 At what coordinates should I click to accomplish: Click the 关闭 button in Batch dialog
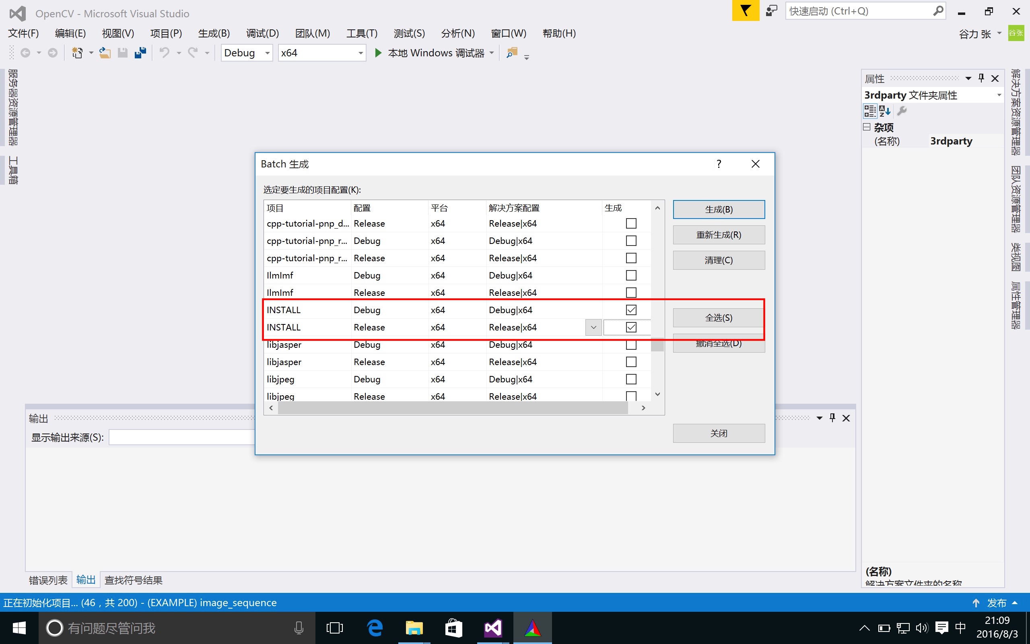coord(719,433)
